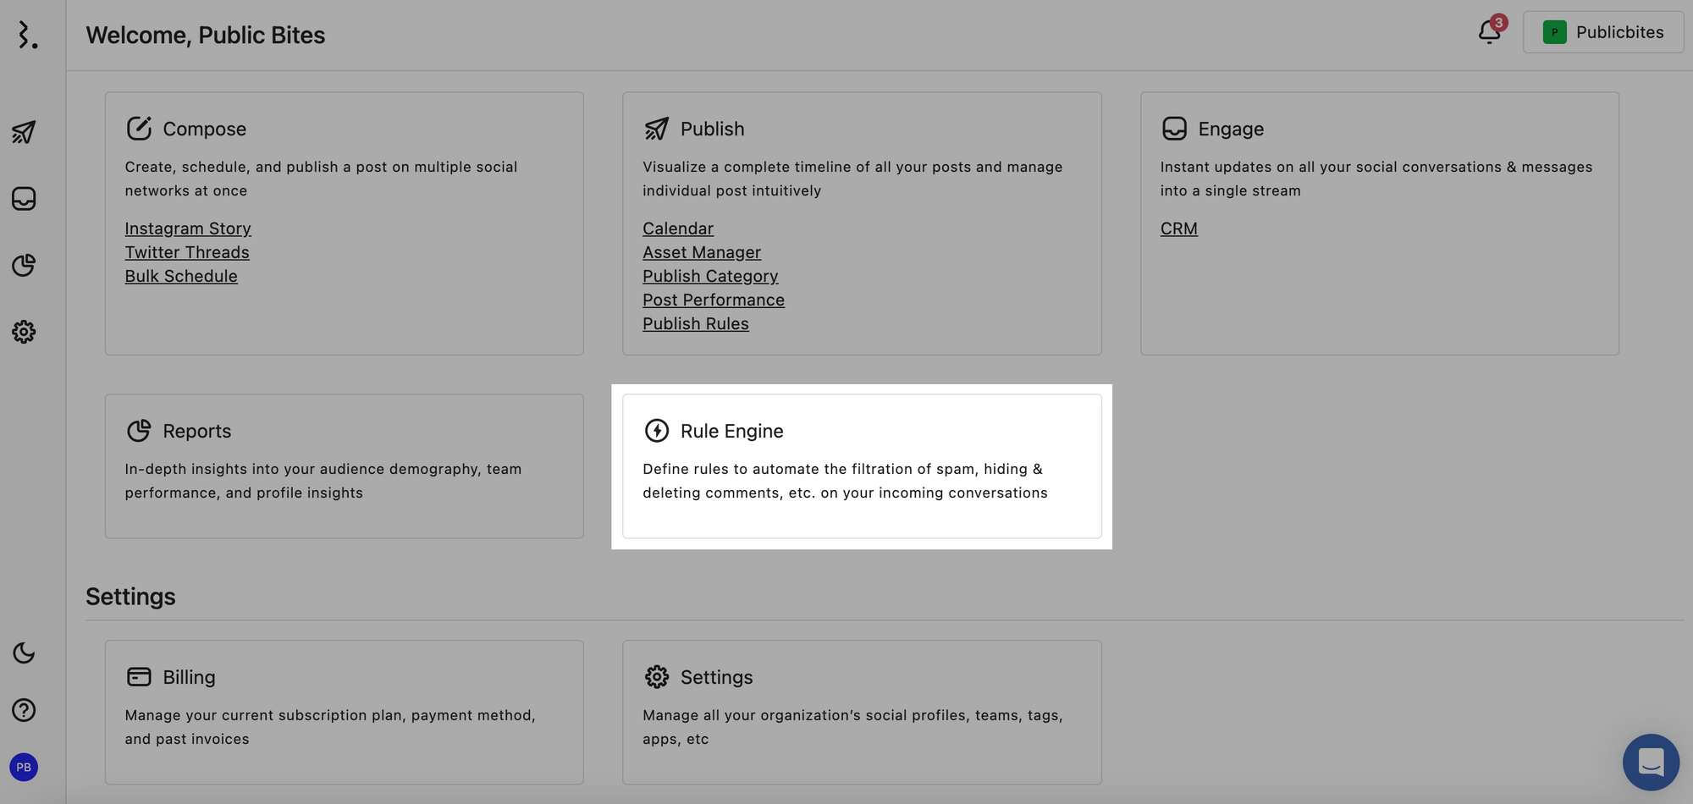The height and width of the screenshot is (804, 1693).
Task: Open the Calendar link
Action: (x=677, y=228)
